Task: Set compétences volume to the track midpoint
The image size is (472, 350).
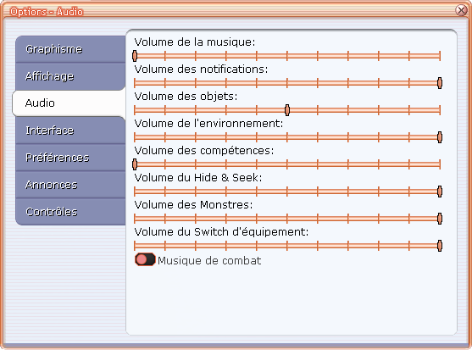Action: pyautogui.click(x=287, y=164)
